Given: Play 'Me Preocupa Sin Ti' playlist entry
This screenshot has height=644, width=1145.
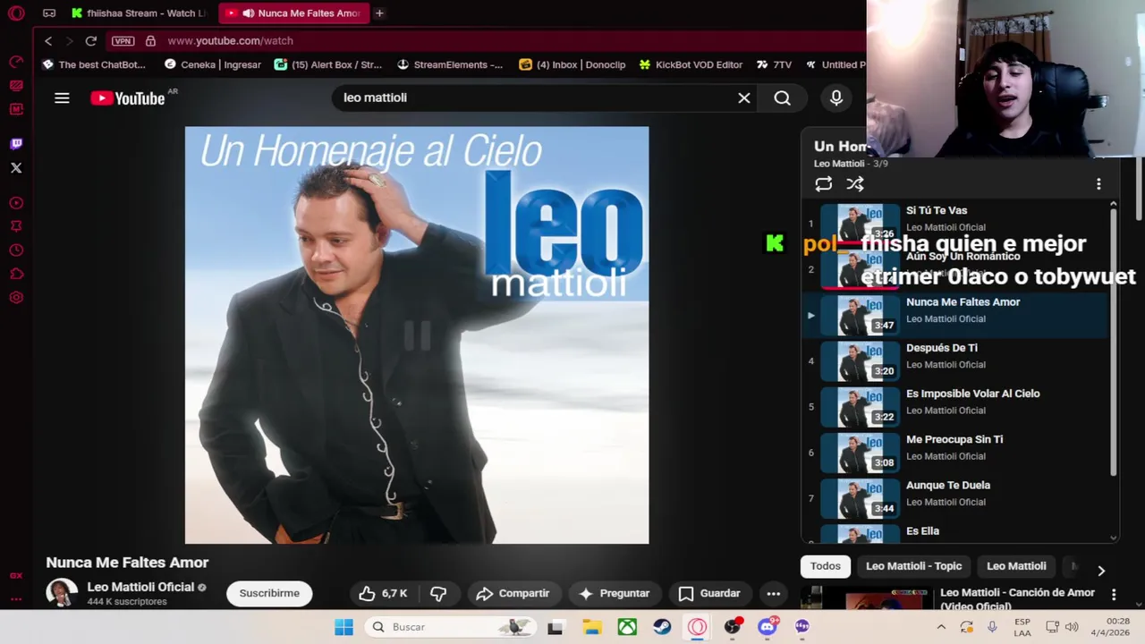Looking at the screenshot, I should coord(955,453).
